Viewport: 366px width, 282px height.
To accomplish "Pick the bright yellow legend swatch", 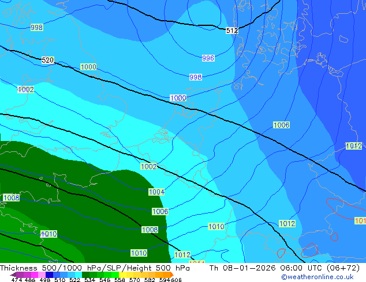I will (x=122, y=275).
